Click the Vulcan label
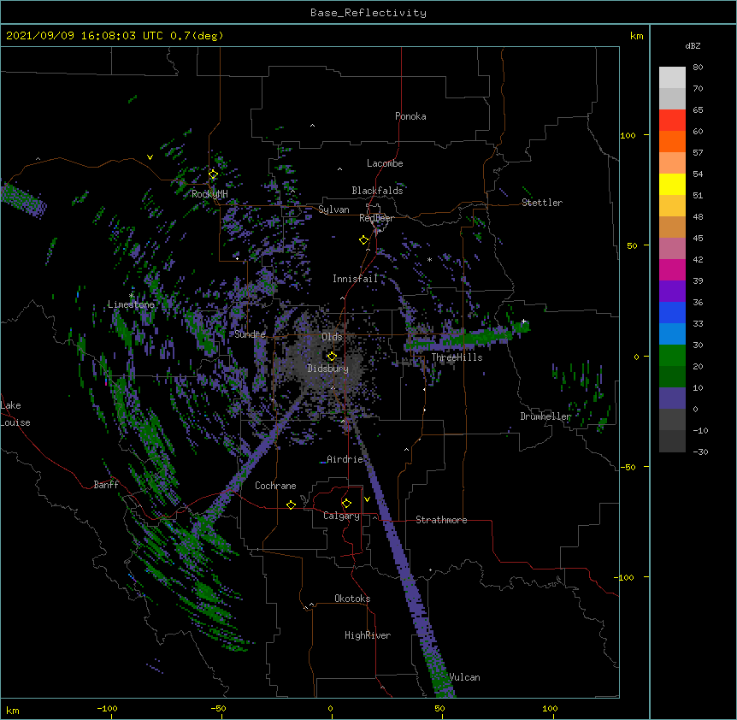This screenshot has width=737, height=720. click(464, 677)
